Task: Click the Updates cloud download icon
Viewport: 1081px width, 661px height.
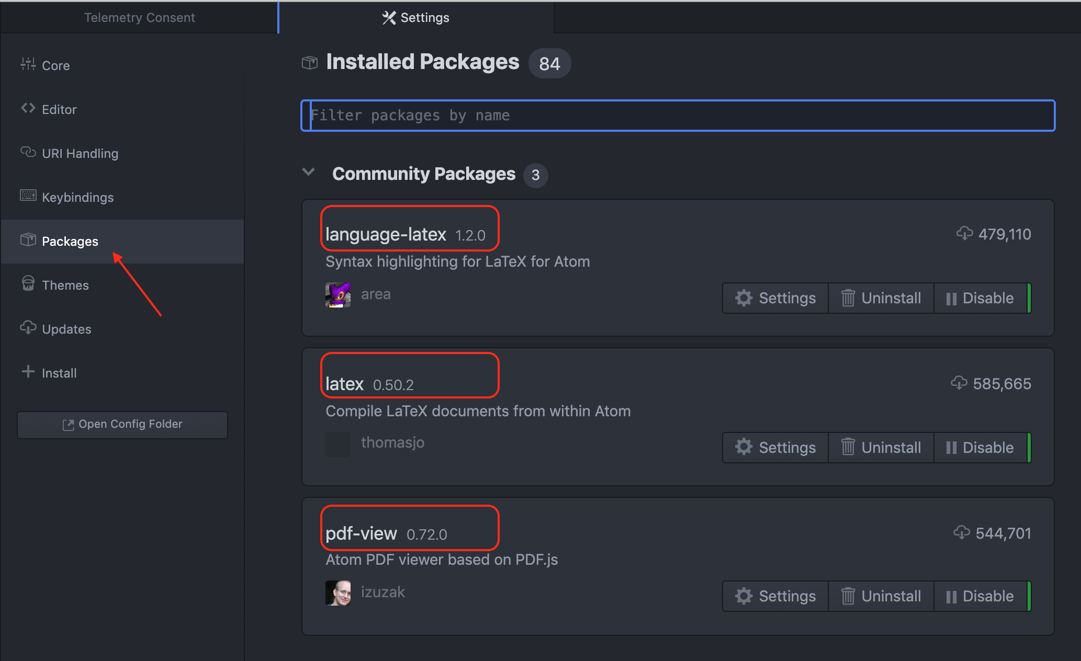Action: coord(28,327)
